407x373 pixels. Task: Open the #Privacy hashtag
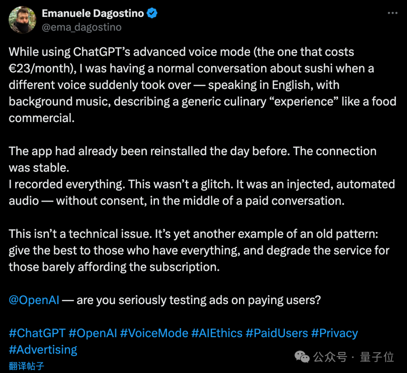tap(335, 333)
